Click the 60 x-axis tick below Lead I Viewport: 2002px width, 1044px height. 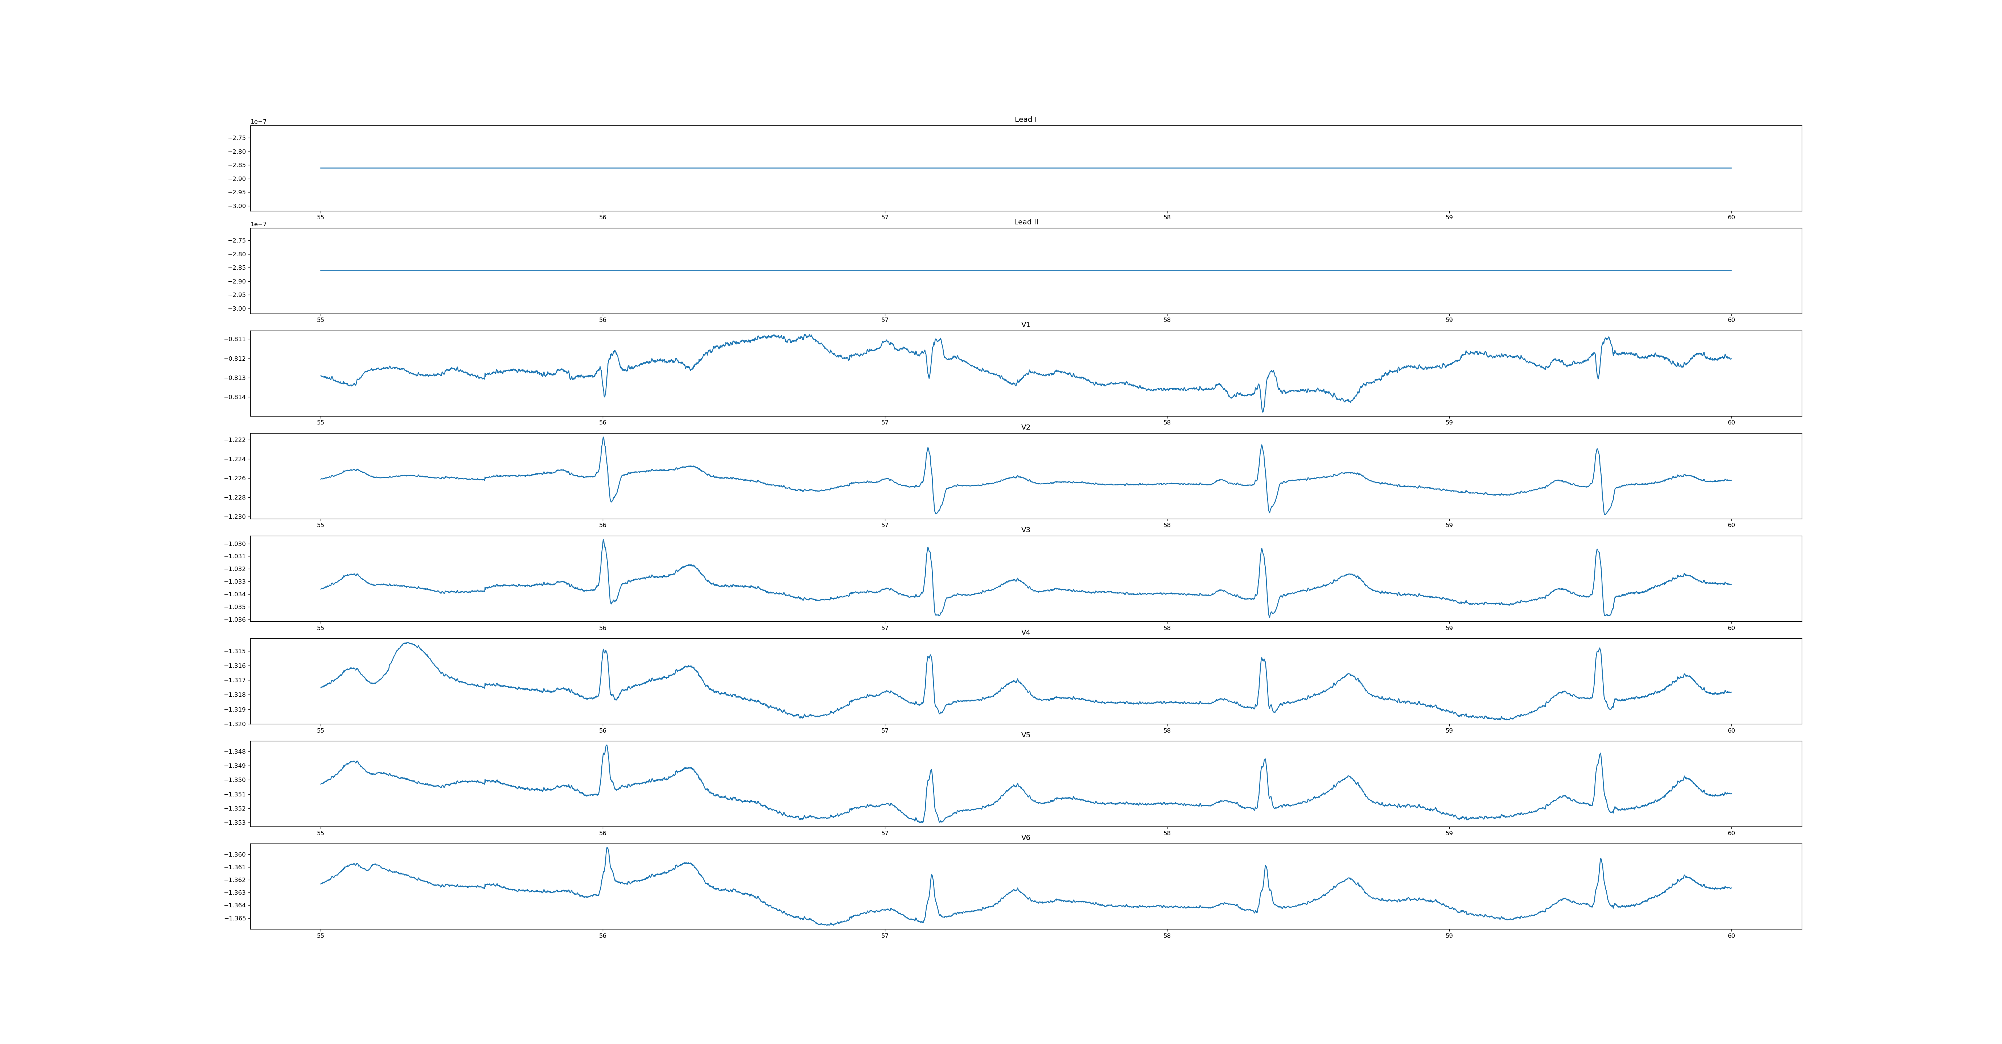1731,217
